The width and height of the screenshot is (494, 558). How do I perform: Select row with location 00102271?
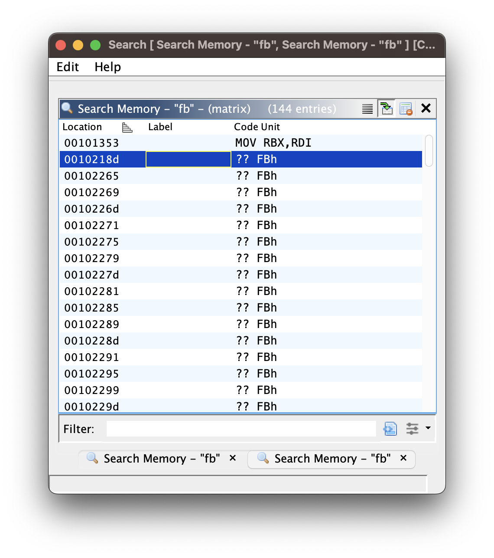tap(240, 226)
